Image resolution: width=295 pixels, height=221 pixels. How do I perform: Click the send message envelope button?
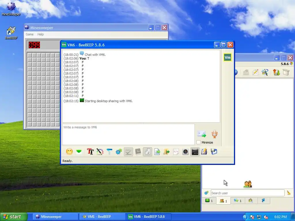201,134
